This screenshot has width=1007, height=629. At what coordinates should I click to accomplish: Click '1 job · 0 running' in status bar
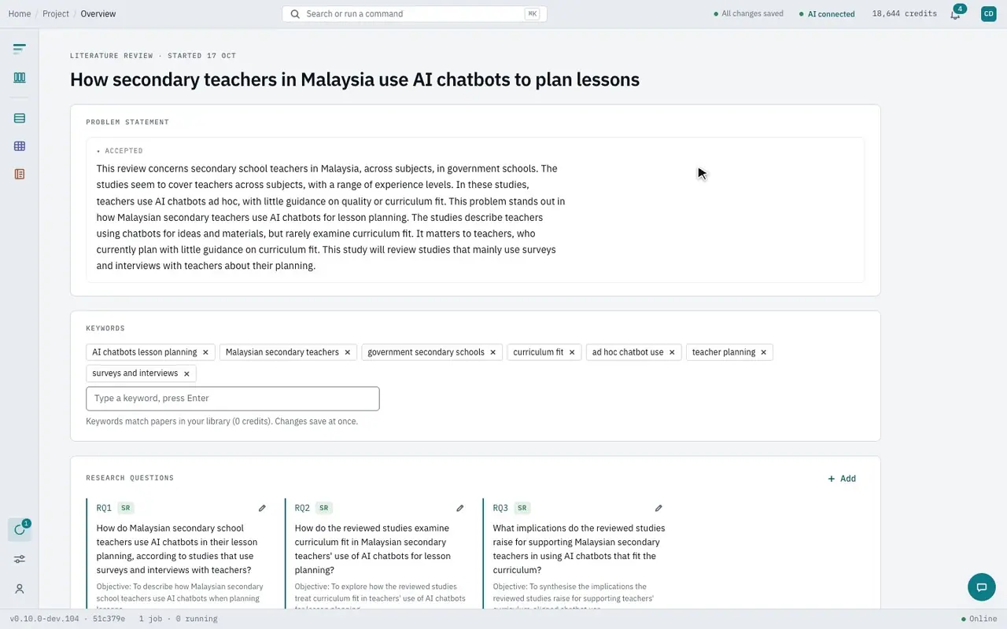[179, 619]
